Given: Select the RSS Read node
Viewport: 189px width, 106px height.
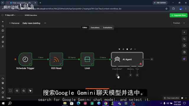Looking at the screenshot, I should (56, 59).
